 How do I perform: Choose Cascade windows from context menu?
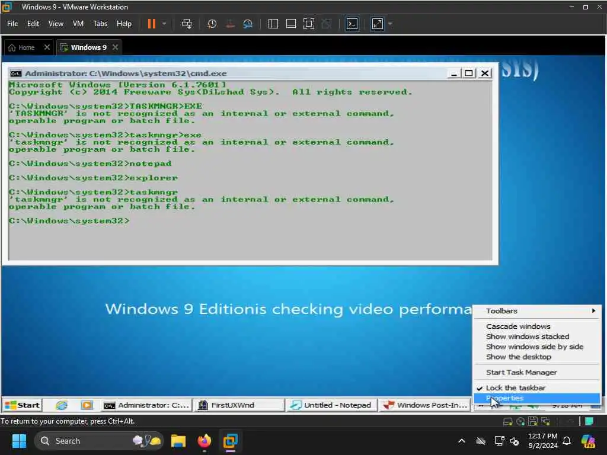tap(537, 326)
